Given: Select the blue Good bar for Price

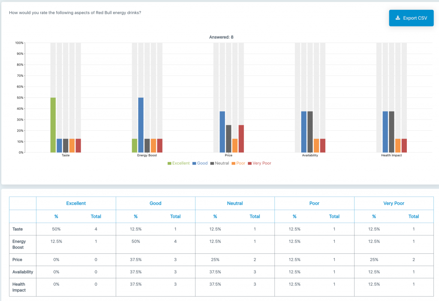Looking at the screenshot, I should pos(223,132).
